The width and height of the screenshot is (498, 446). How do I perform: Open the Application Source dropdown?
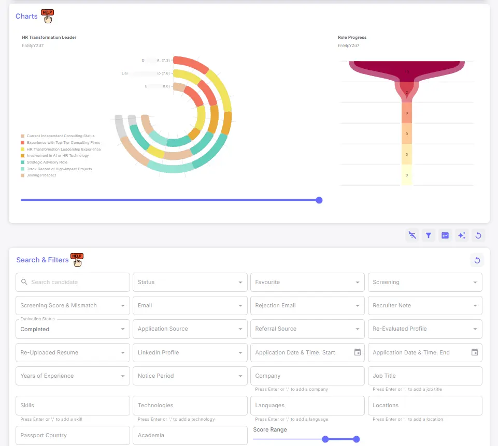(x=190, y=329)
